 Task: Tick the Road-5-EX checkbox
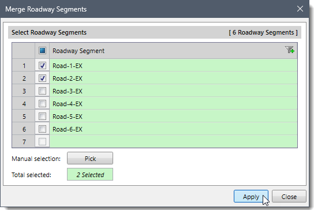pyautogui.click(x=42, y=117)
